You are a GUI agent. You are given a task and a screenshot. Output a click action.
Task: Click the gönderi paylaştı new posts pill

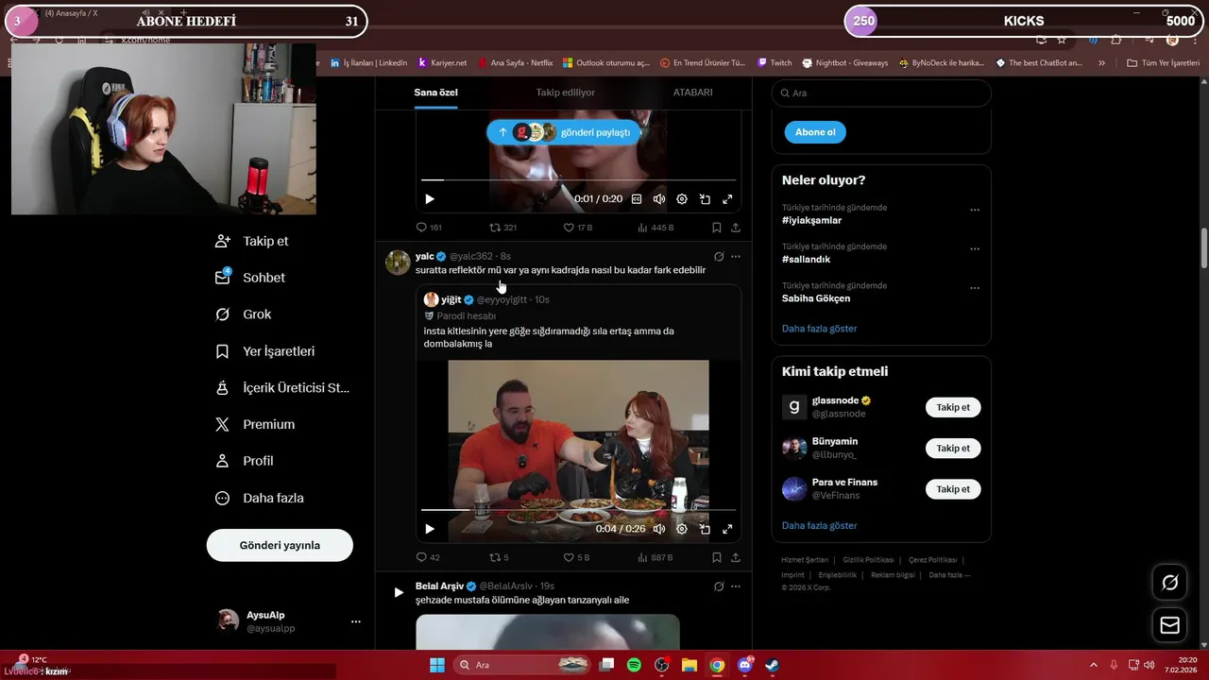click(563, 132)
